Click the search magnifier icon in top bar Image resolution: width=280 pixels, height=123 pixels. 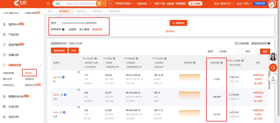pos(110,4)
